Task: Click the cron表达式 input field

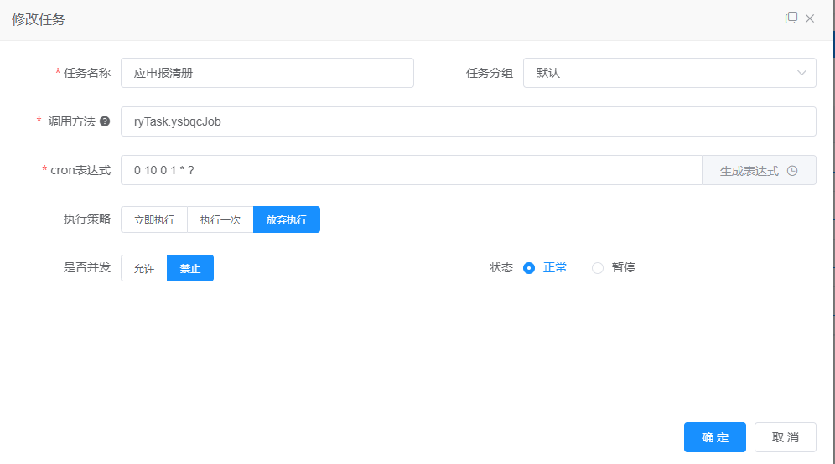Action: pos(412,170)
